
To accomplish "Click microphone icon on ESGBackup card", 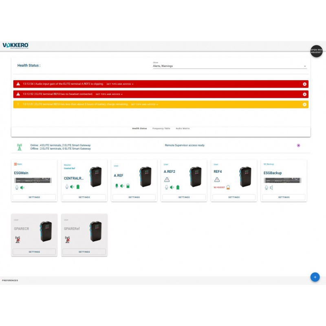I will 267,187.
